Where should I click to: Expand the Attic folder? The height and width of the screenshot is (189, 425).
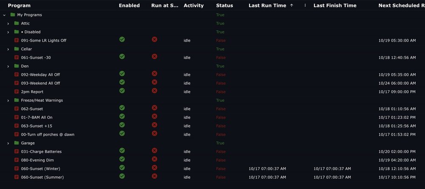(x=8, y=24)
